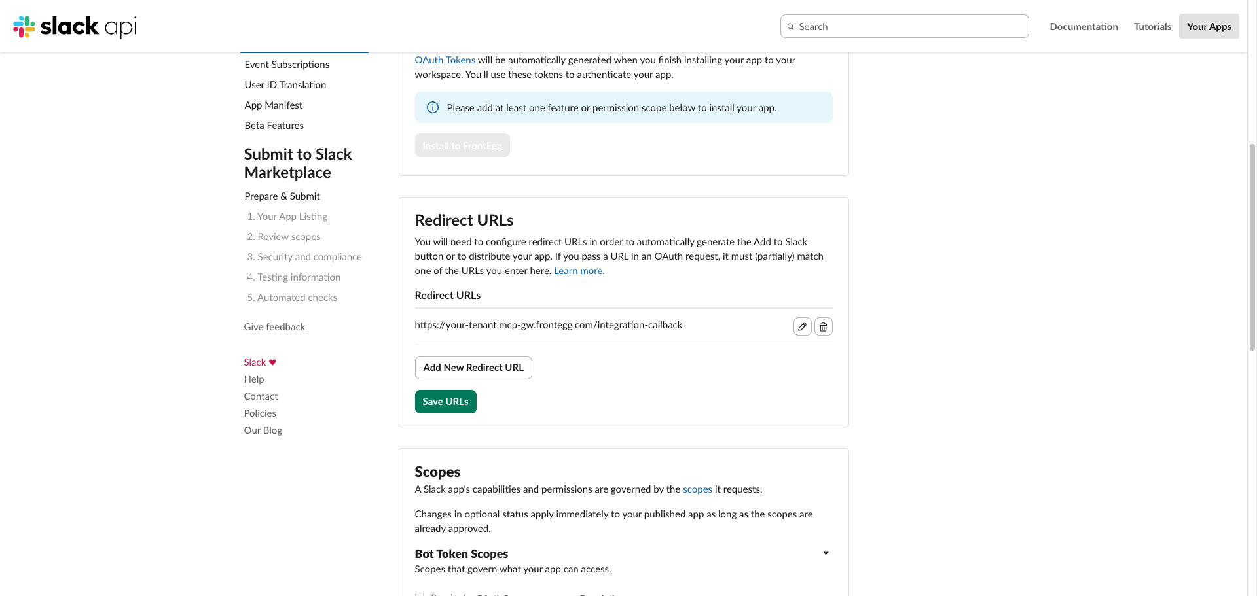Click Give feedback link
The height and width of the screenshot is (596, 1257).
click(274, 327)
